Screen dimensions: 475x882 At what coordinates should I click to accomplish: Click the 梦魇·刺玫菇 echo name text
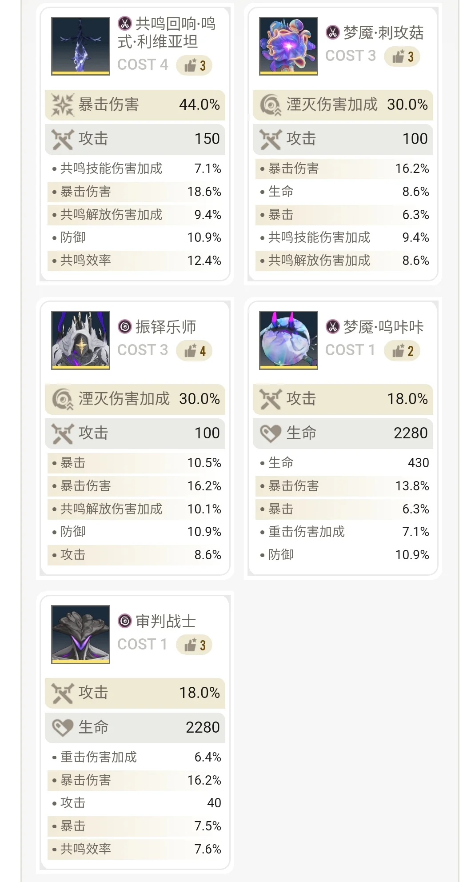coord(383,33)
